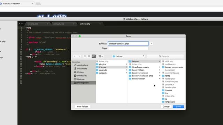Switch to list view in Save dialog
The width and height of the screenshot is (223, 125).
click(89, 56)
